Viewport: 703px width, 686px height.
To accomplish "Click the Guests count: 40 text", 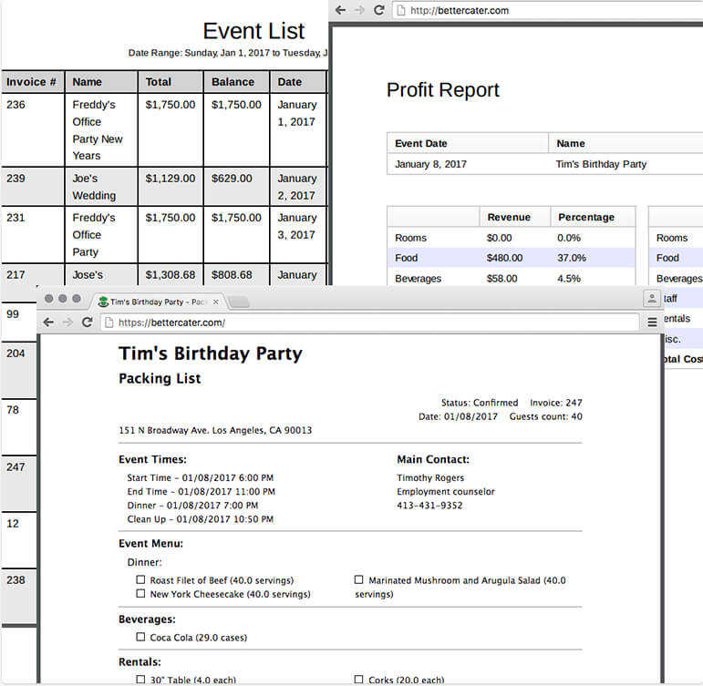I will point(545,416).
